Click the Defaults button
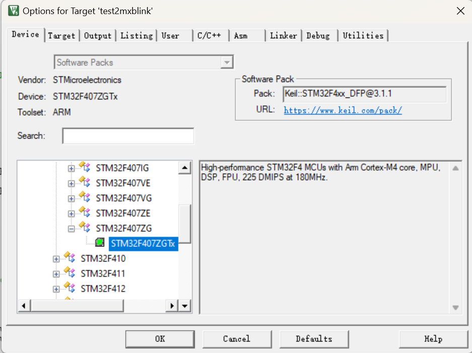The image size is (472, 353). (314, 339)
